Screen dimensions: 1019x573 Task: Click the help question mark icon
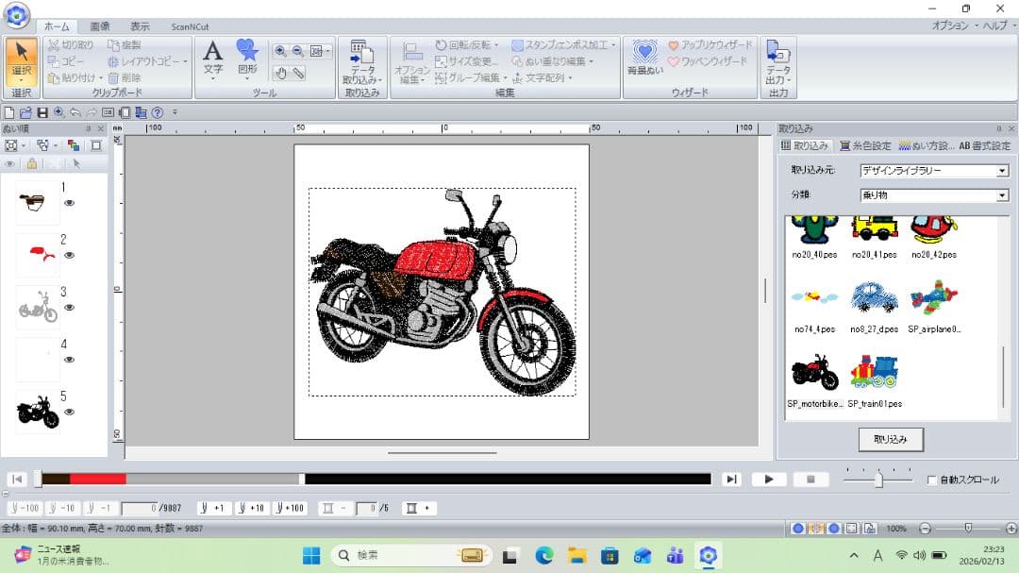point(158,112)
